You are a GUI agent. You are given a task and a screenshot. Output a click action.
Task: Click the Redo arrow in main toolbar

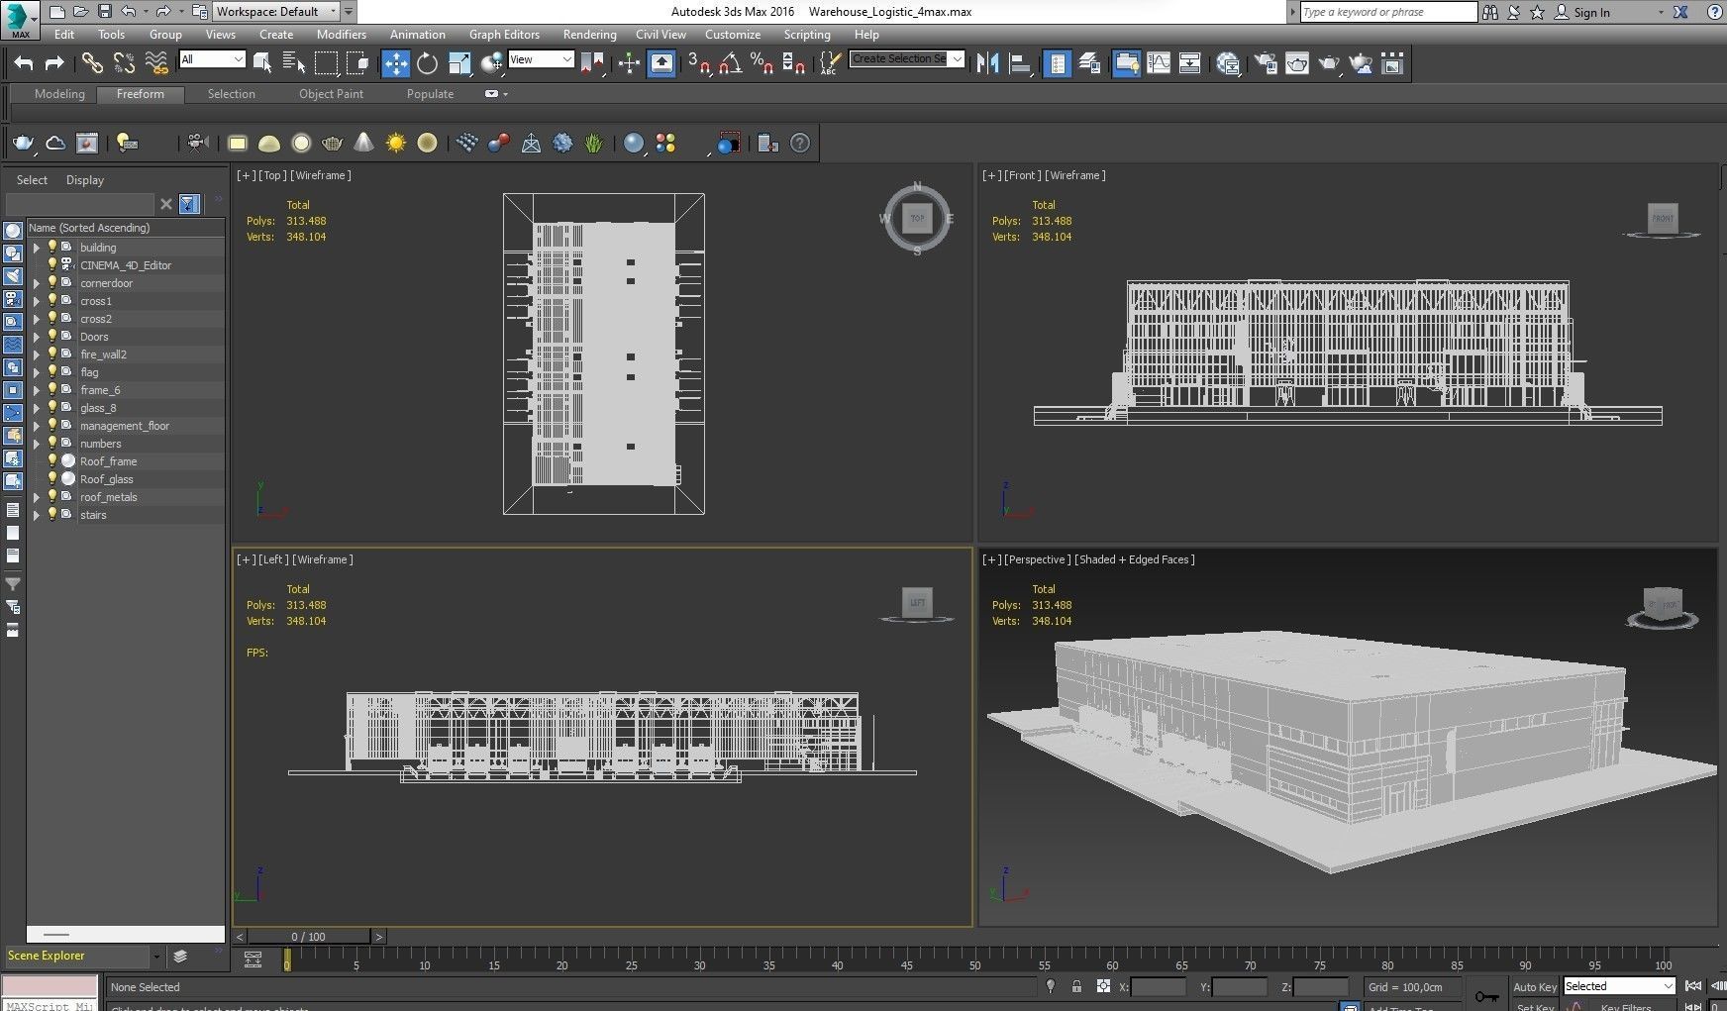[55, 63]
